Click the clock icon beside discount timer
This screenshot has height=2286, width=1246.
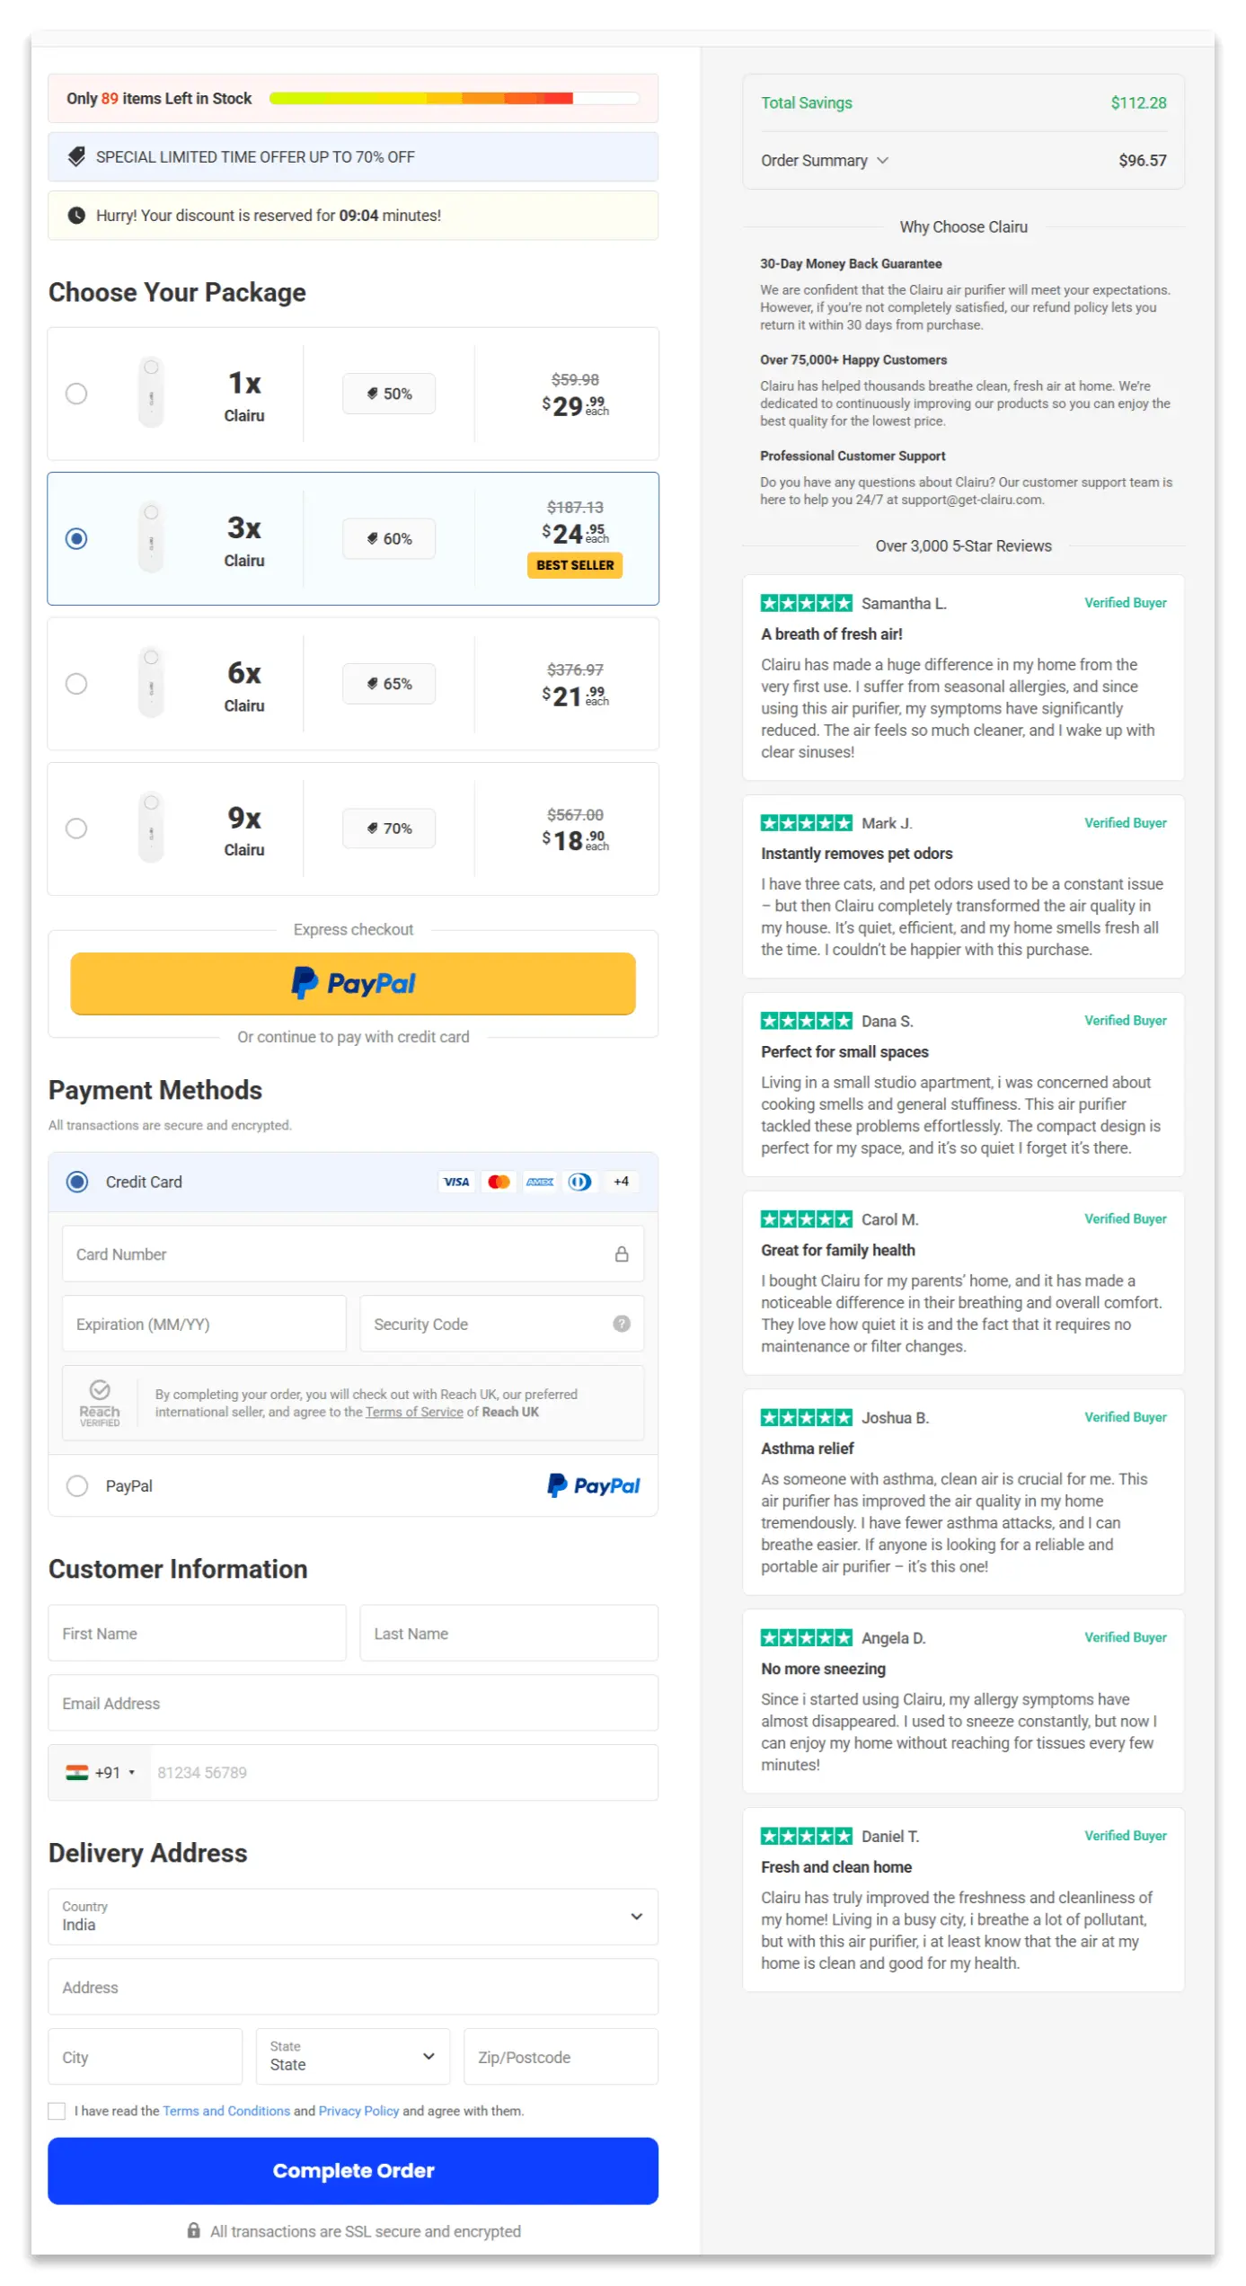point(77,216)
